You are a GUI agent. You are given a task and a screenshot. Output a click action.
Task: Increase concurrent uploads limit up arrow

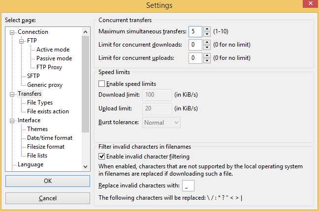click(207, 55)
